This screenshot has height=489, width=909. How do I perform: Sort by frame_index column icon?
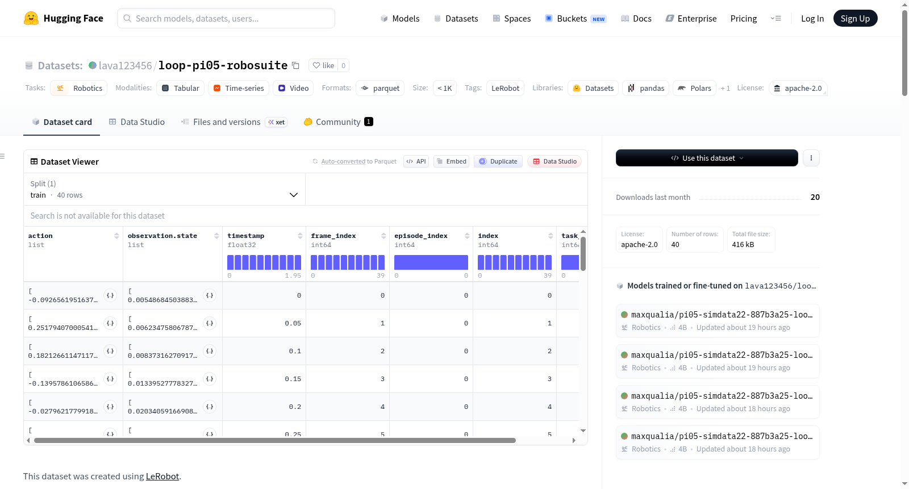pyautogui.click(x=383, y=236)
